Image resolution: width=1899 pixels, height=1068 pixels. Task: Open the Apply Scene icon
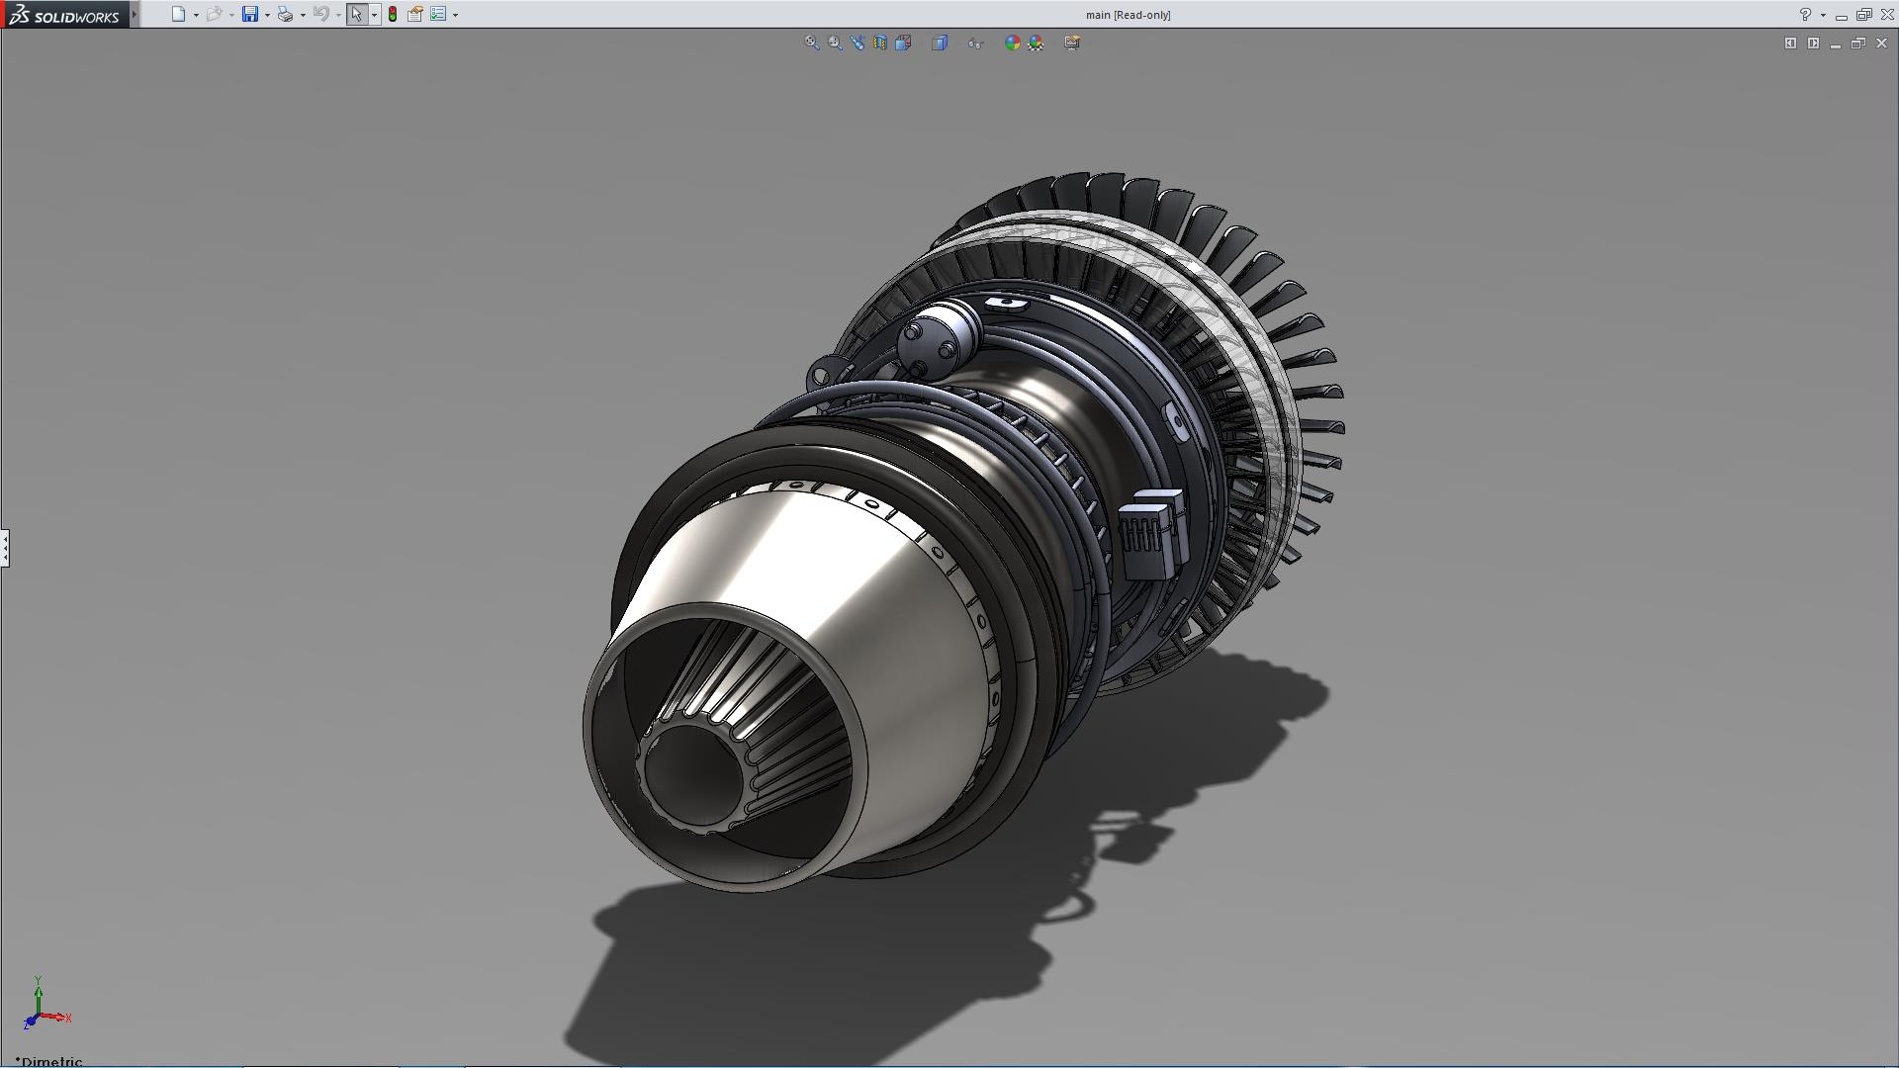[x=1036, y=43]
